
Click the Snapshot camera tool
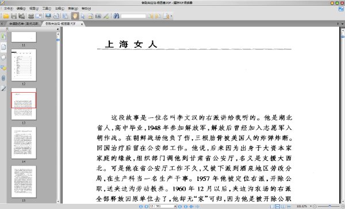click(98, 16)
